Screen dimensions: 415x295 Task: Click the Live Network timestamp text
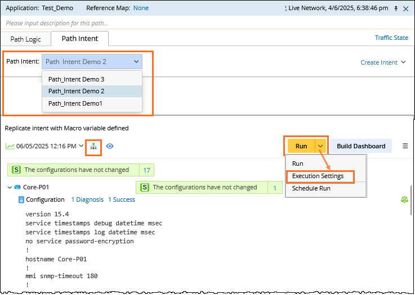(338, 8)
